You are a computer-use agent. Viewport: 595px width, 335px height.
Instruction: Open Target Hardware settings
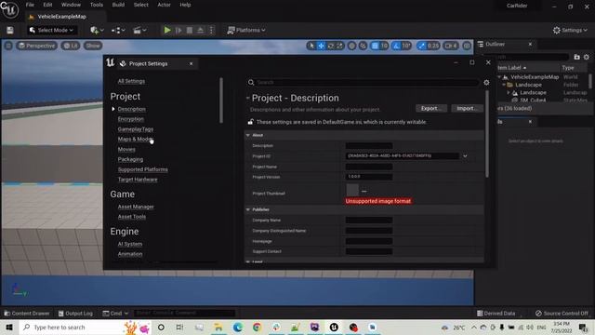(x=138, y=180)
